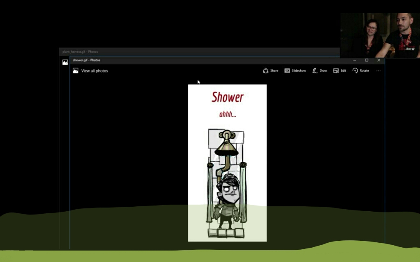Viewport: 420px width, 262px height.
Task: Click the Edit image icon
Action: pyautogui.click(x=336, y=71)
